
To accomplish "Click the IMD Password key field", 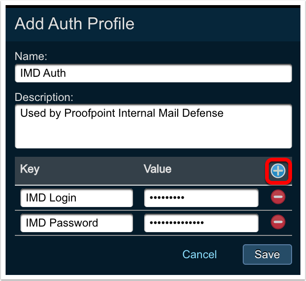I will pyautogui.click(x=76, y=223).
